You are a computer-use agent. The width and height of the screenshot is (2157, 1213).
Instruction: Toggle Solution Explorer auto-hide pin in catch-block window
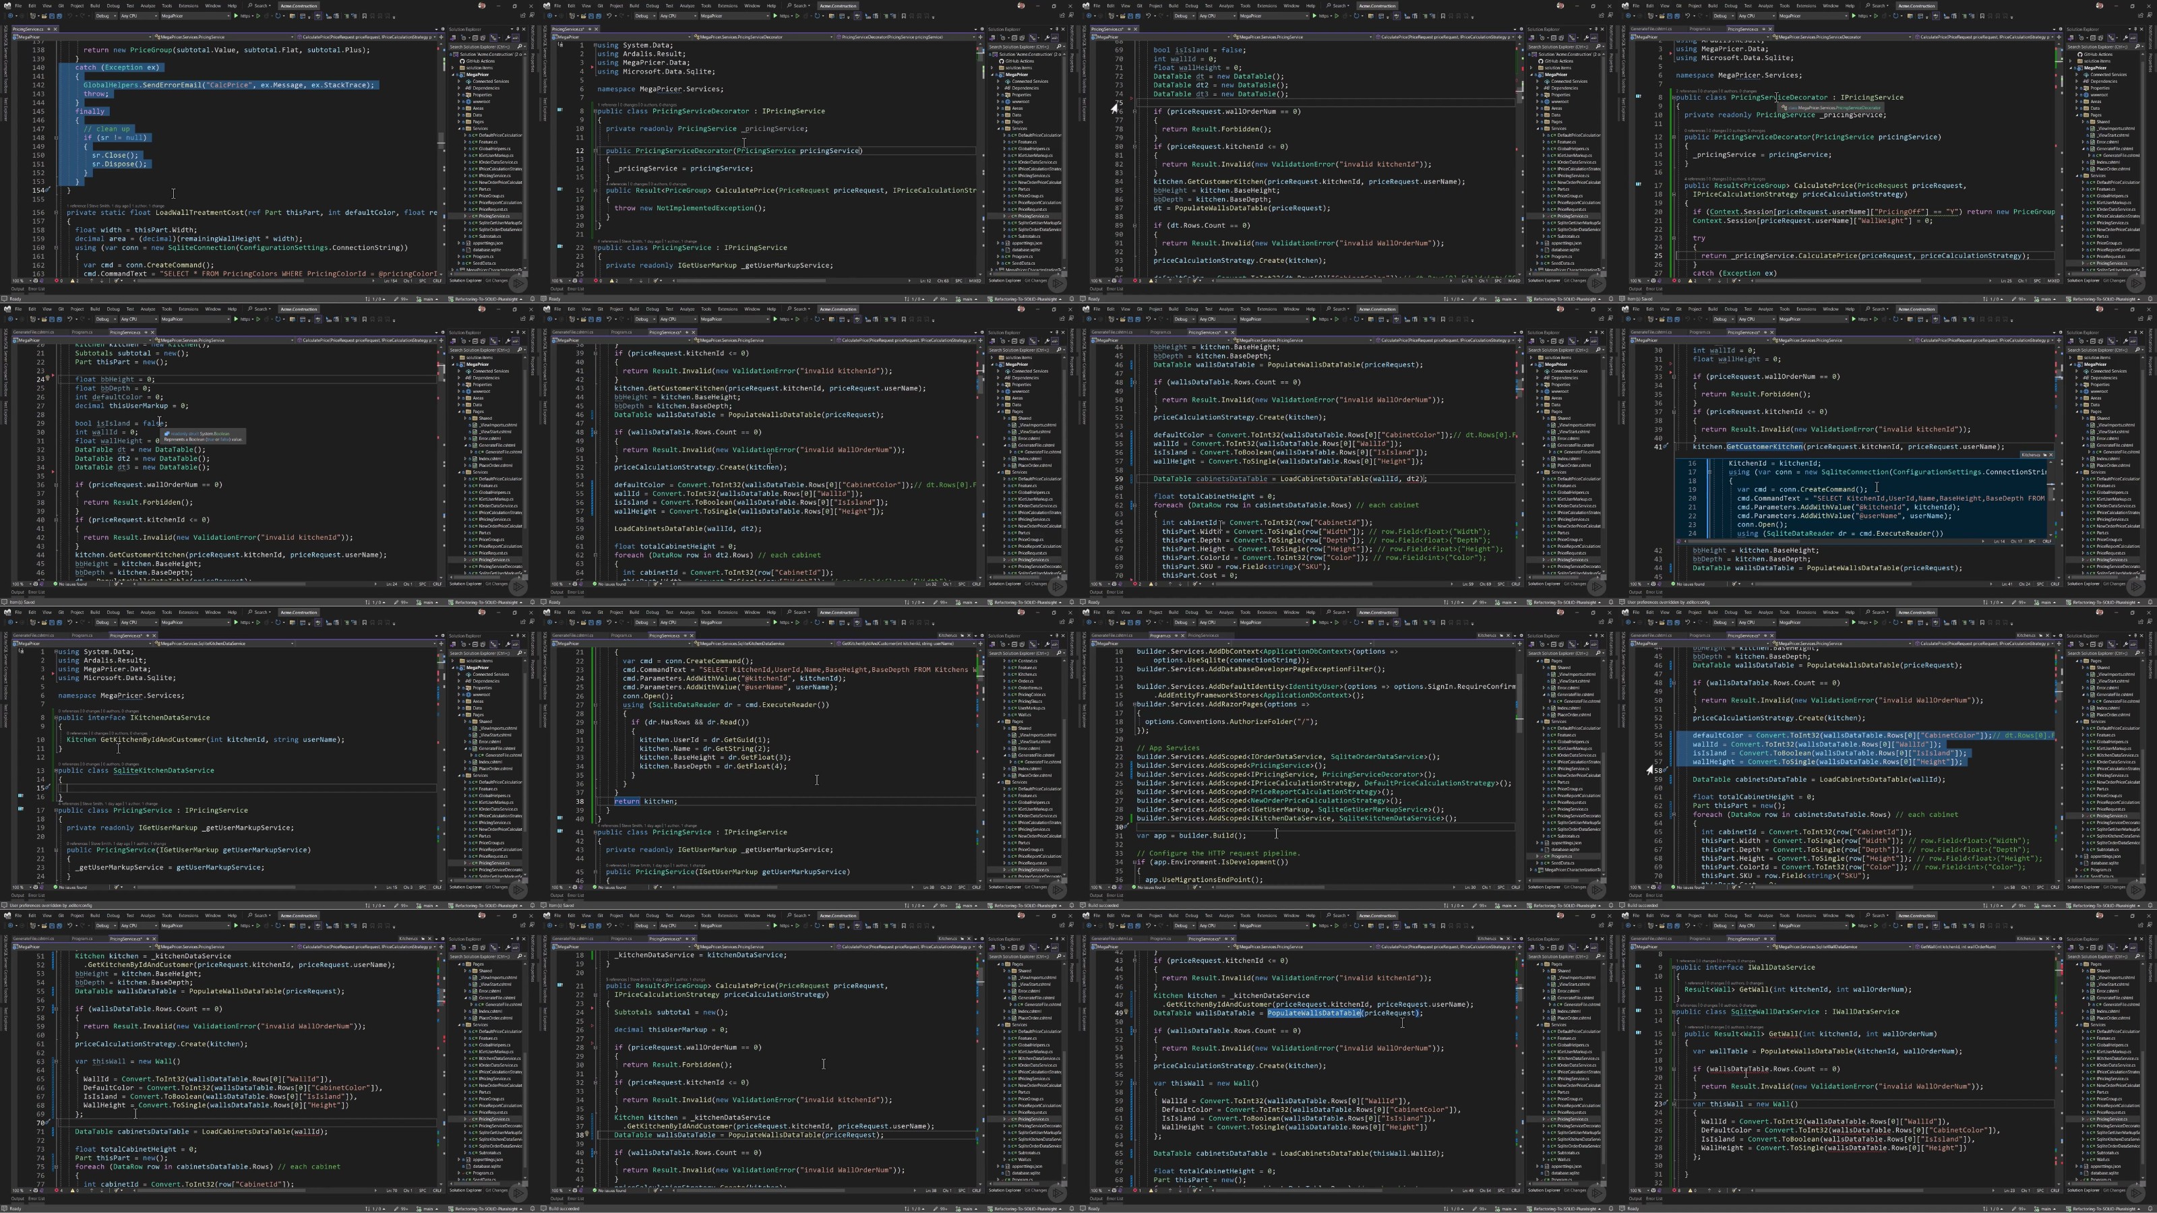click(x=518, y=29)
